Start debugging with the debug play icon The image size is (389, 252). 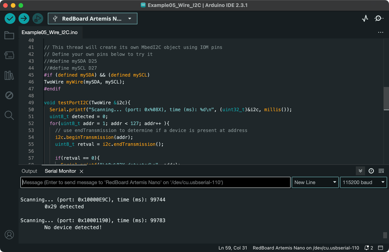click(x=38, y=19)
